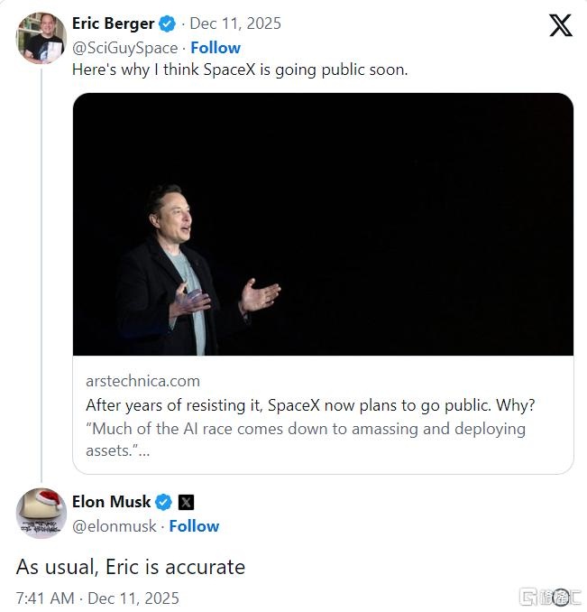Viewport: 587px width, 612px height.
Task: Click Elon Musk's blue verified badge
Action: click(x=163, y=502)
